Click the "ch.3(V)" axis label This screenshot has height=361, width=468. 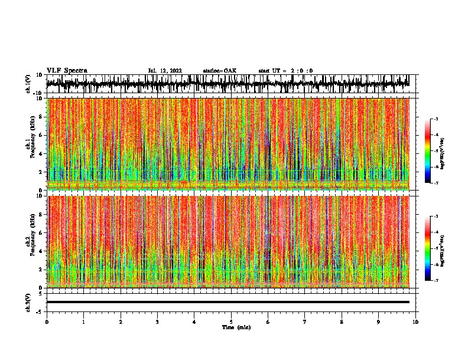(x=28, y=303)
